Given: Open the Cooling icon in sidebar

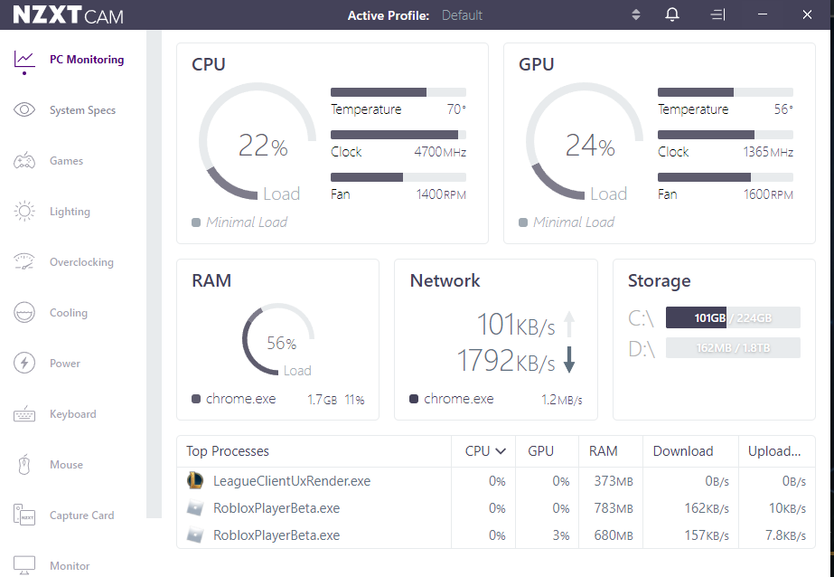Looking at the screenshot, I should [24, 313].
